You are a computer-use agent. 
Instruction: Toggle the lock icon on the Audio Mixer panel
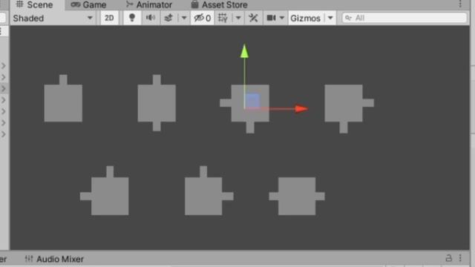448,258
